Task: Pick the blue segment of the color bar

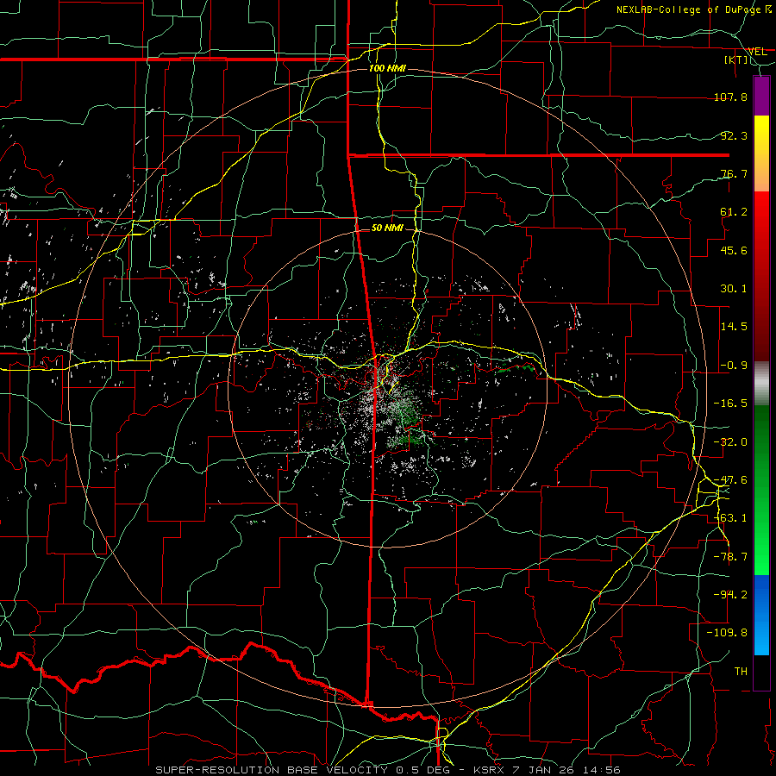Action: [x=761, y=615]
